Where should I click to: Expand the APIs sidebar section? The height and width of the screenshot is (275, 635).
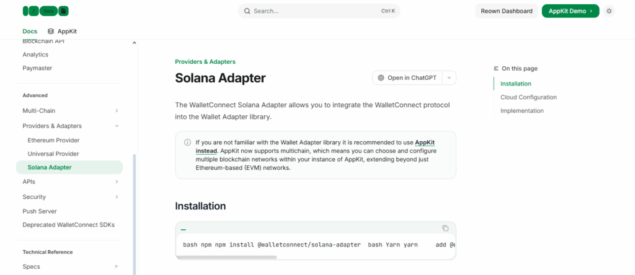coord(117,181)
